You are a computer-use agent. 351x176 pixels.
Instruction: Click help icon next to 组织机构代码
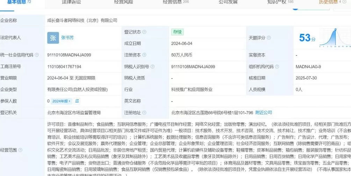(277, 67)
